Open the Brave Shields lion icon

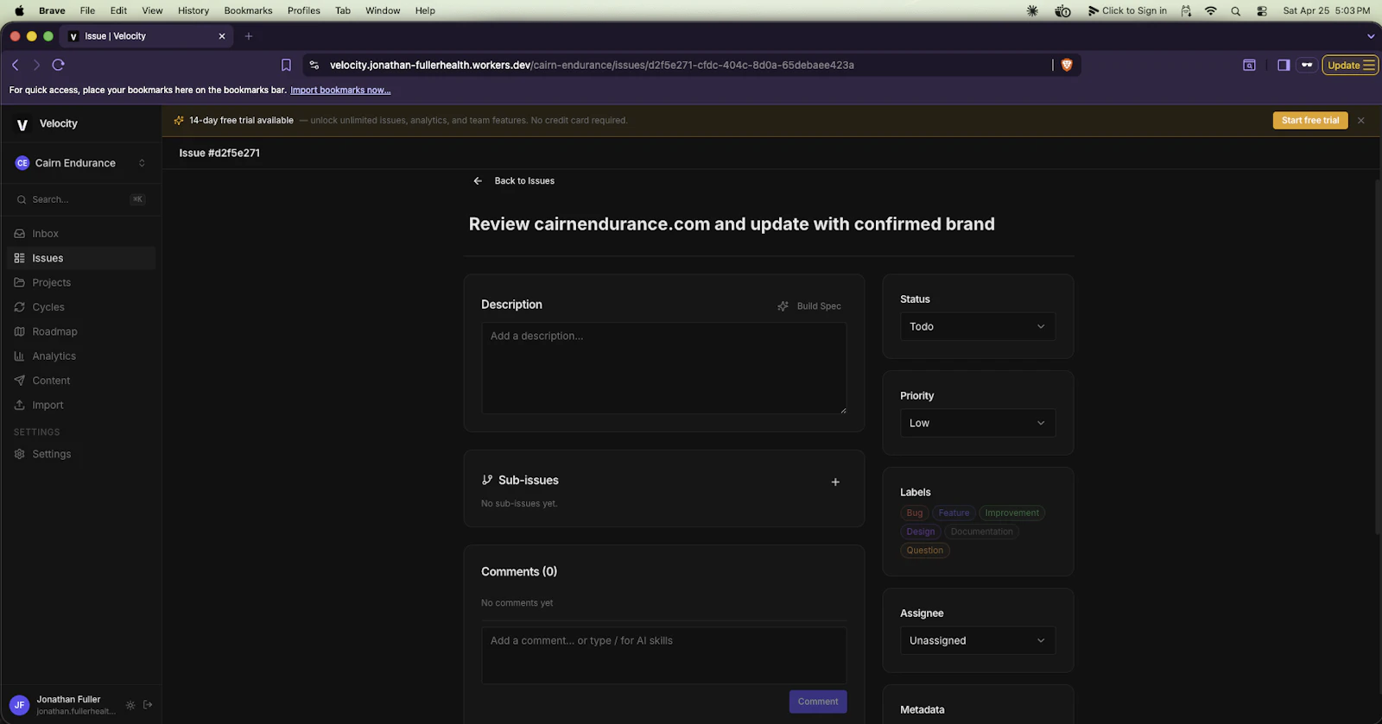pos(1067,65)
